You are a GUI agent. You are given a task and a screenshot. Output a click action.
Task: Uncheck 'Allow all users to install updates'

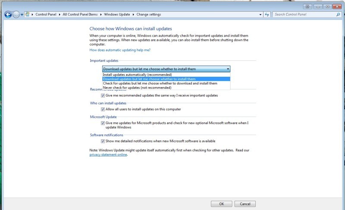pos(103,109)
